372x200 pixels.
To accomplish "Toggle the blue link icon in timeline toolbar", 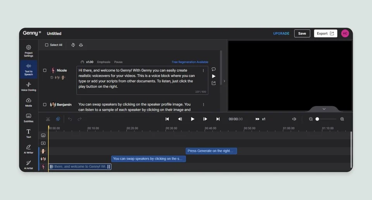I will 58,119.
